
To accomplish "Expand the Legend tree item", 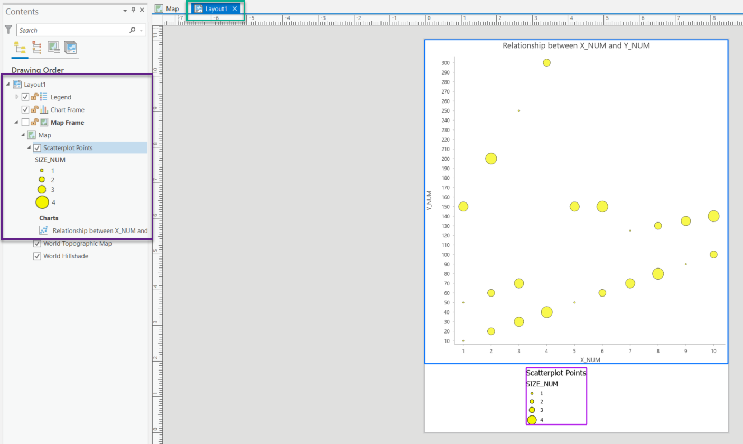I will tap(16, 97).
